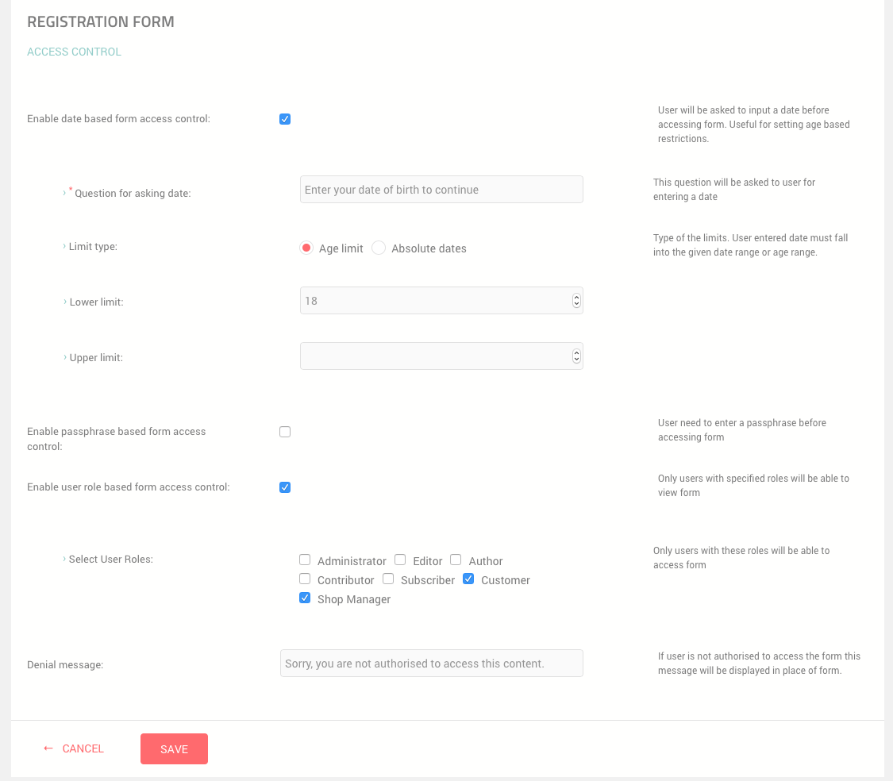Check the Administrator role box

pos(305,560)
